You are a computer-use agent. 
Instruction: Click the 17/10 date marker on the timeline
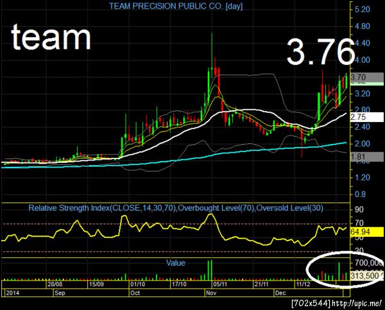coord(179,284)
